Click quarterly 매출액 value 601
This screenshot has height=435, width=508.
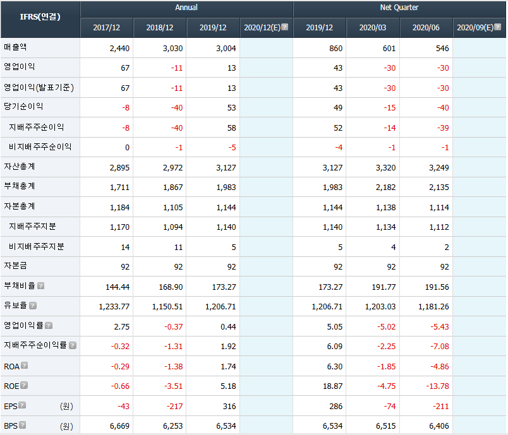click(389, 49)
